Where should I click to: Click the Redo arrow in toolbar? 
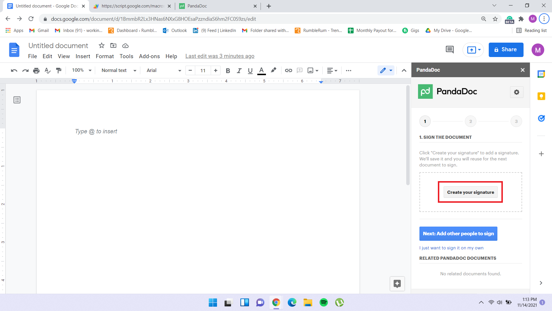pos(25,71)
